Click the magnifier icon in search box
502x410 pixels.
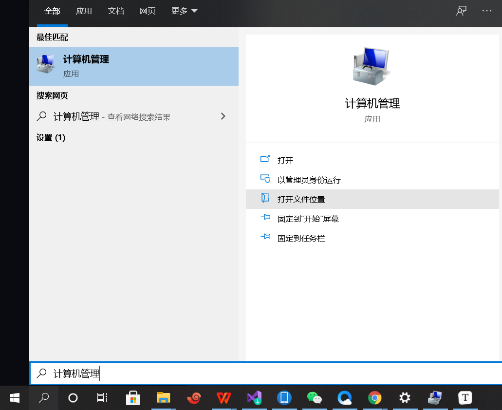pos(41,373)
